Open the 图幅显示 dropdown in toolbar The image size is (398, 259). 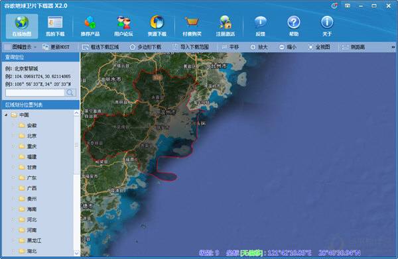tap(21, 47)
